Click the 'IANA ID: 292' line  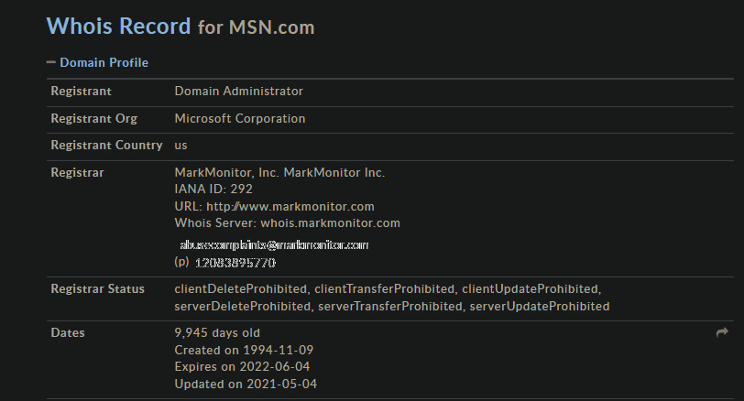(213, 190)
